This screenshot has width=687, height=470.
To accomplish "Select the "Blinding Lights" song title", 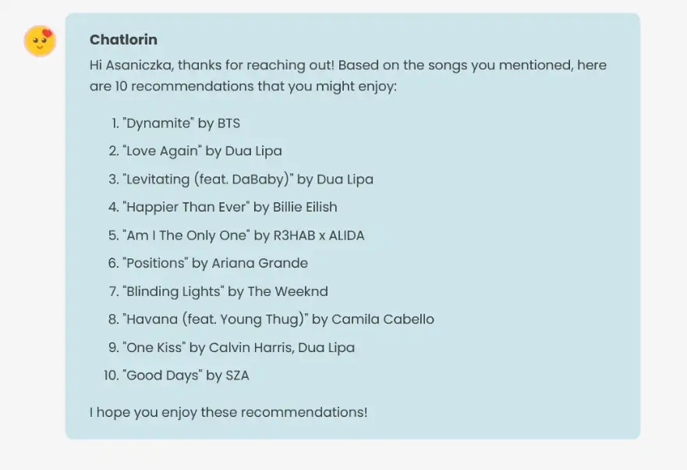I will click(172, 291).
